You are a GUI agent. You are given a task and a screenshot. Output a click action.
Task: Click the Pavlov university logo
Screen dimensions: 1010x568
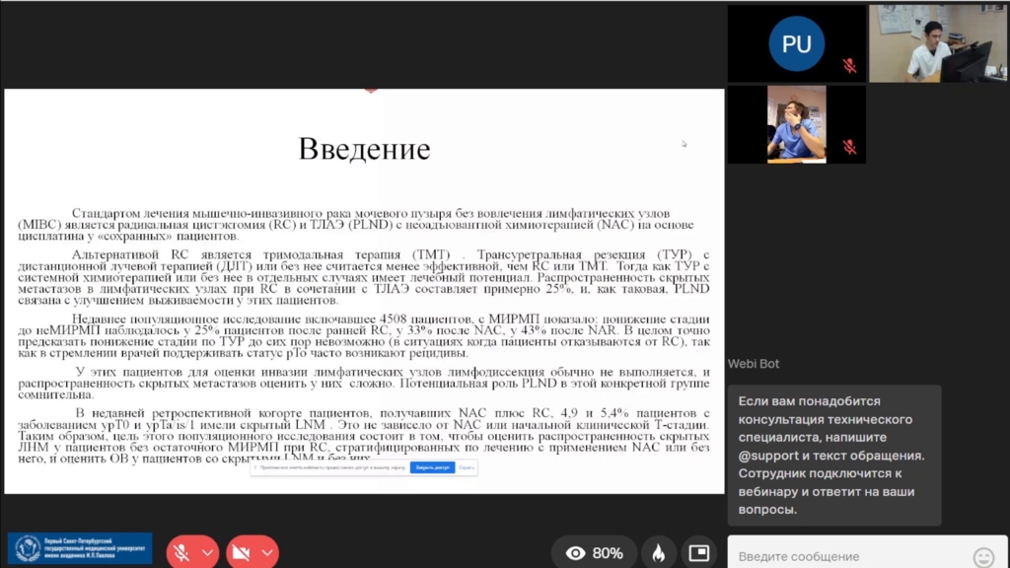click(79, 548)
